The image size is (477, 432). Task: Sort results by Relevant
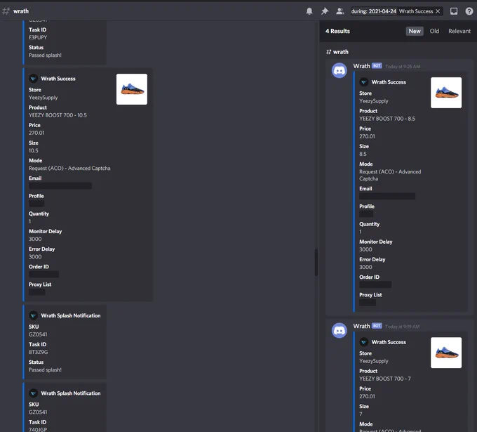[459, 31]
